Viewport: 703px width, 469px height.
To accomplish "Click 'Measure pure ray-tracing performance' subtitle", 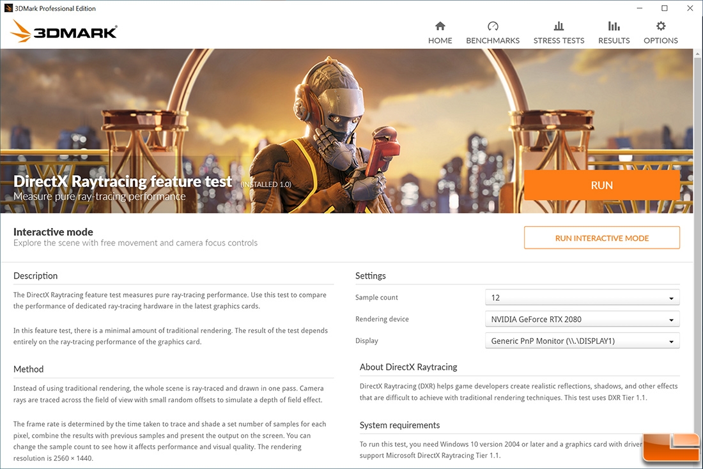I will (99, 196).
